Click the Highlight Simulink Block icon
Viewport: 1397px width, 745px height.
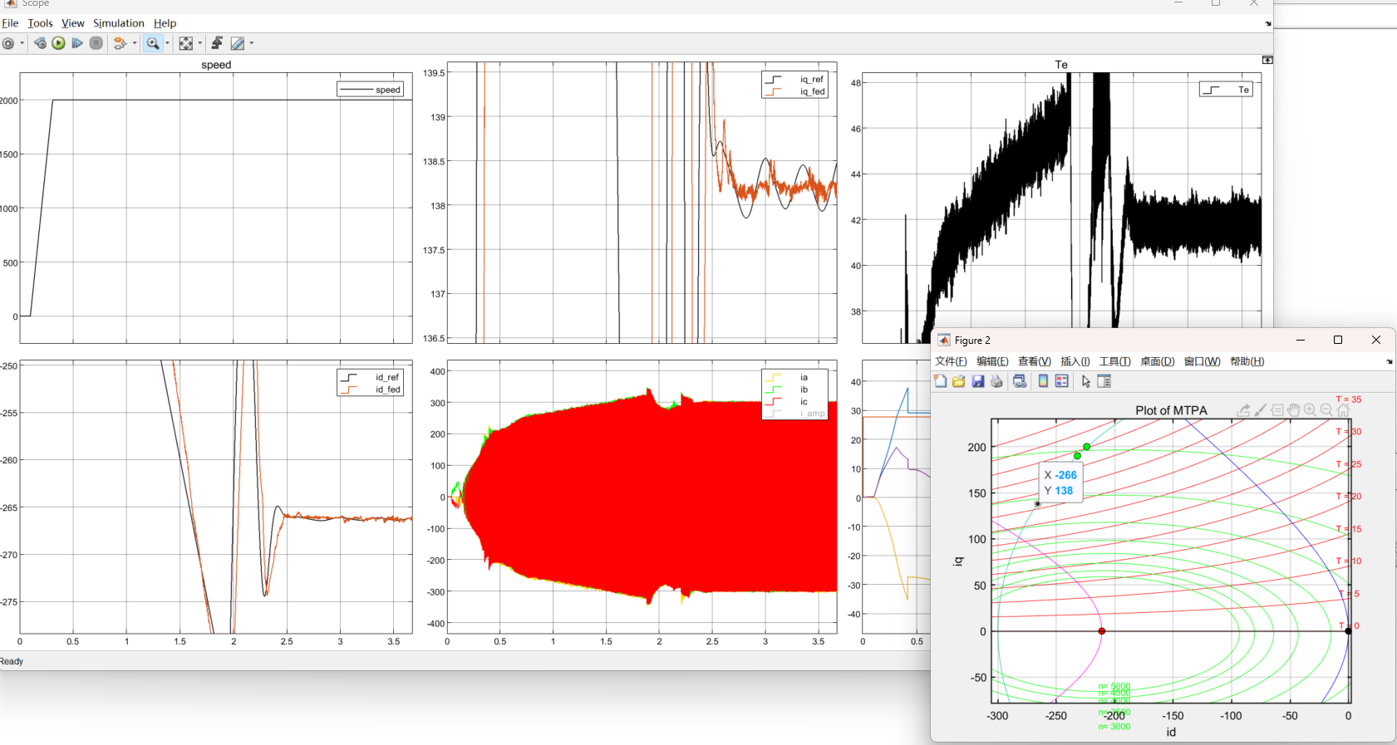(121, 43)
